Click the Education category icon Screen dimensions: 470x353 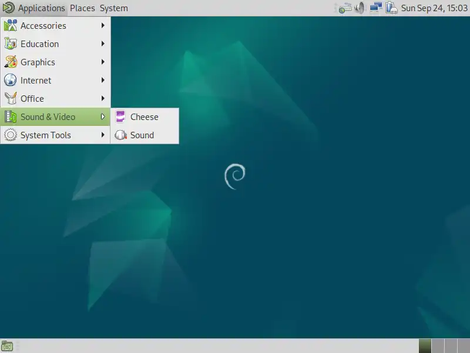11,44
